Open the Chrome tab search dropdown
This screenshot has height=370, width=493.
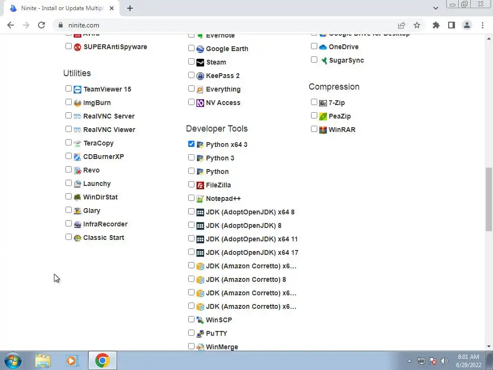[435, 8]
